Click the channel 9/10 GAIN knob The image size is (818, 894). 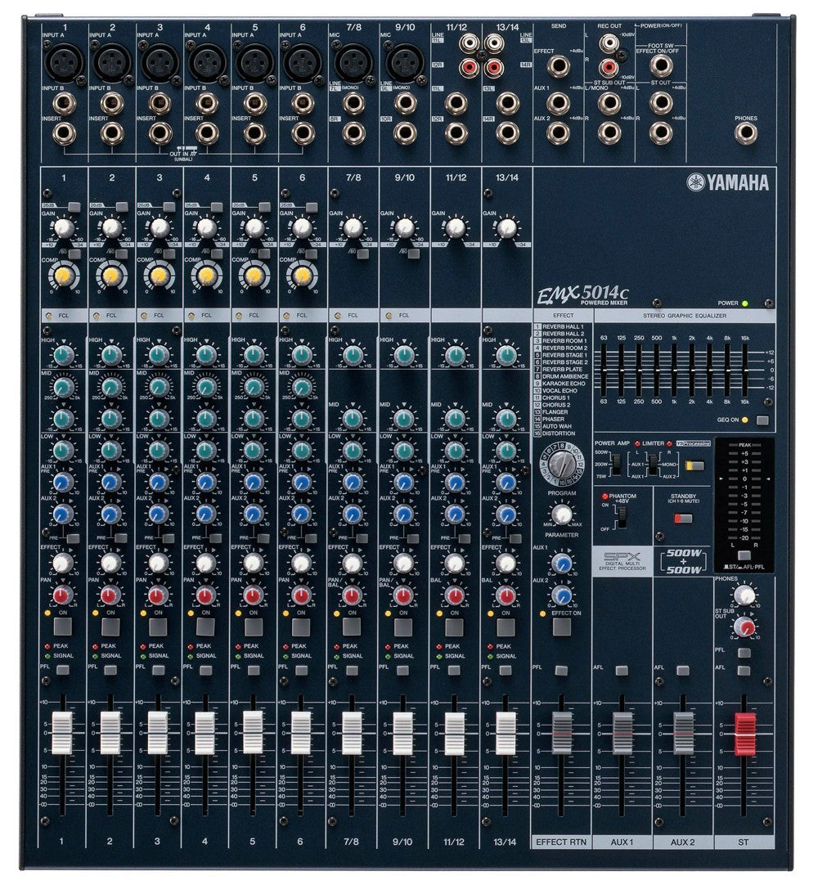[x=404, y=228]
